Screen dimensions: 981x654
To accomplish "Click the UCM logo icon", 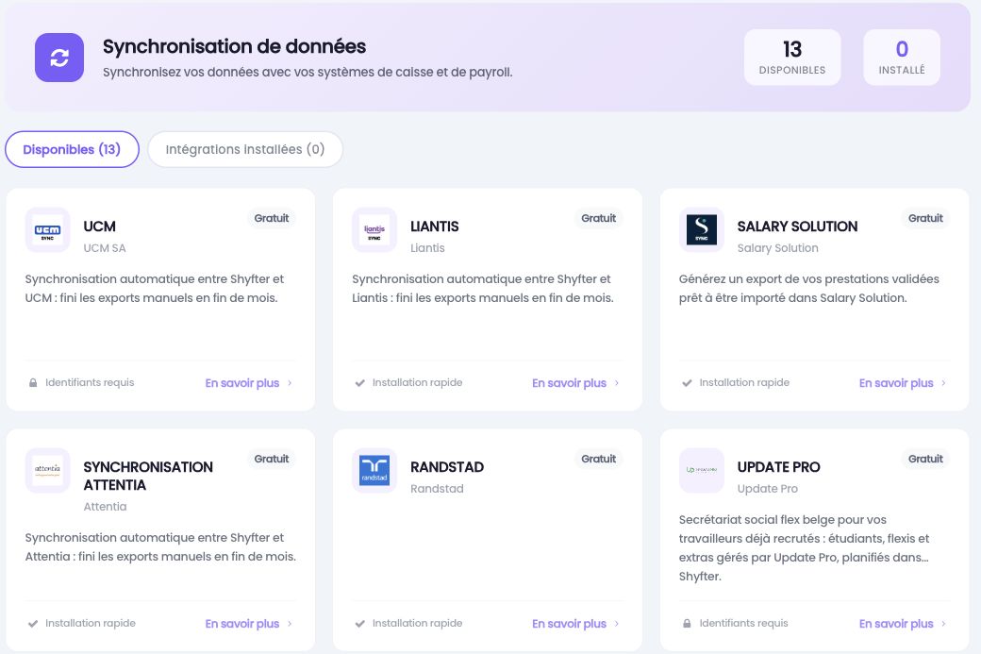I will click(47, 229).
